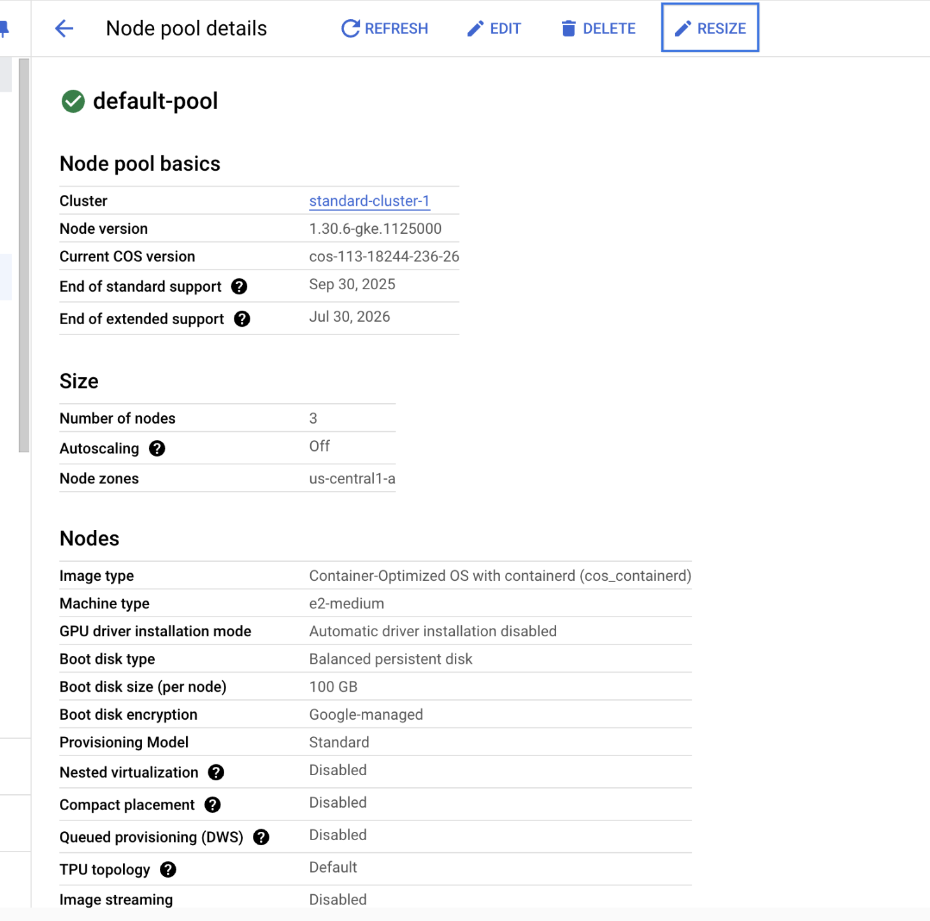Image resolution: width=930 pixels, height=921 pixels.
Task: Click Automatic driver installation disabled text
Action: pos(433,631)
